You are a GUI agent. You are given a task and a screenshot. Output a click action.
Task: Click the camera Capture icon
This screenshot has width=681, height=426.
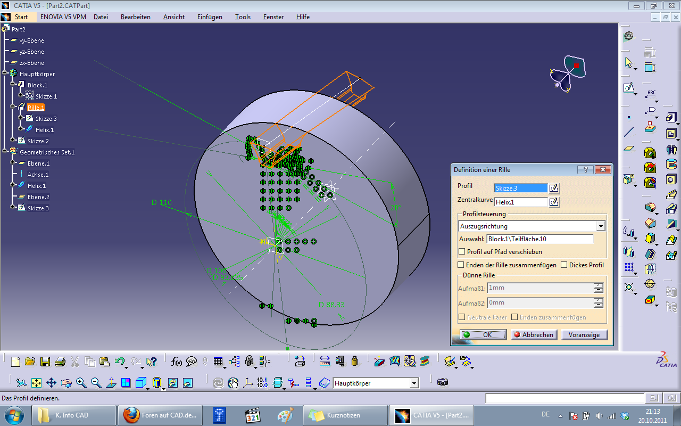coord(442,382)
